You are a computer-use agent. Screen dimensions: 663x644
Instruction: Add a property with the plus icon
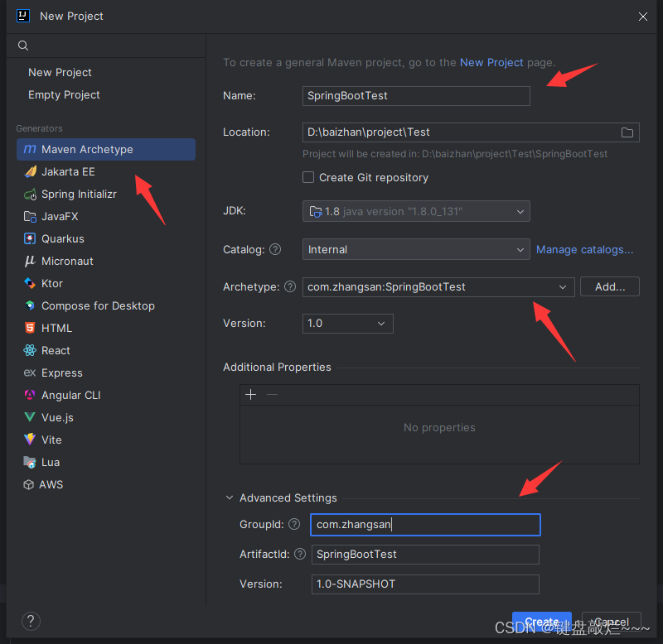click(x=251, y=394)
